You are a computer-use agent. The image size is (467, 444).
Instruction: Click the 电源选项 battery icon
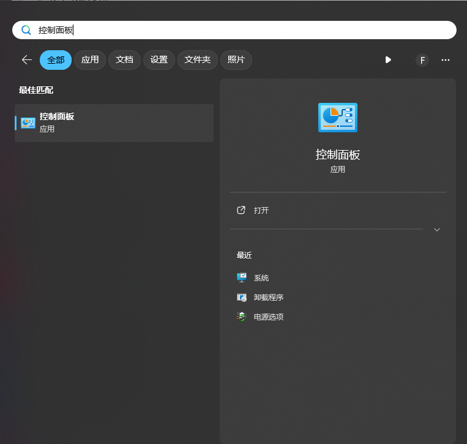(x=242, y=317)
